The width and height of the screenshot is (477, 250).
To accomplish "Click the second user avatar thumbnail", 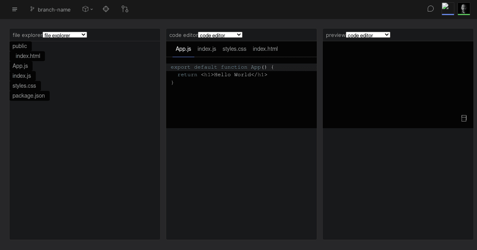I will (464, 8).
